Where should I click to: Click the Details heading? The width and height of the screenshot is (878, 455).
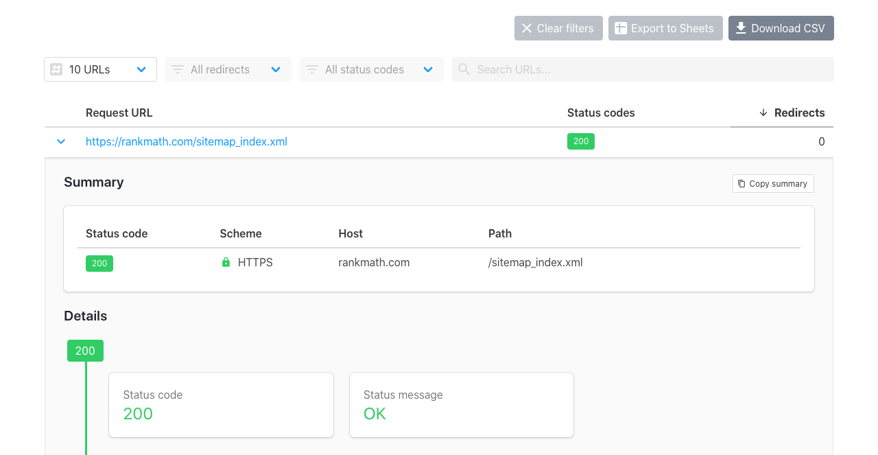[86, 316]
